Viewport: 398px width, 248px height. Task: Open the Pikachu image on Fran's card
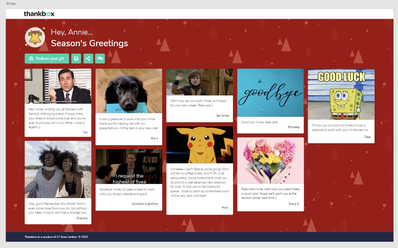[200, 145]
